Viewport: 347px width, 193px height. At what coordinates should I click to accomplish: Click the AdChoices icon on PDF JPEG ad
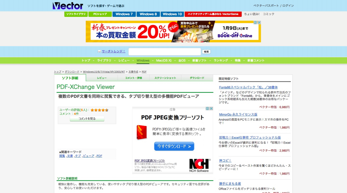pos(207,109)
